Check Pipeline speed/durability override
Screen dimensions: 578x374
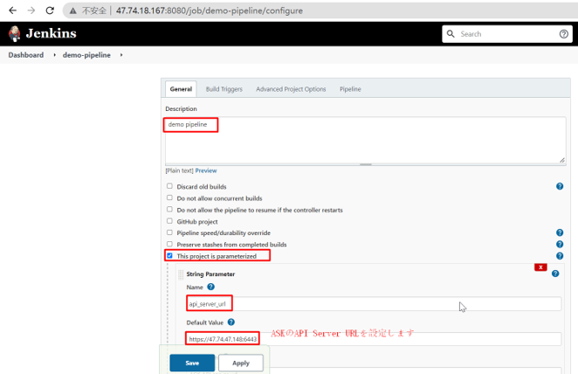pos(169,232)
